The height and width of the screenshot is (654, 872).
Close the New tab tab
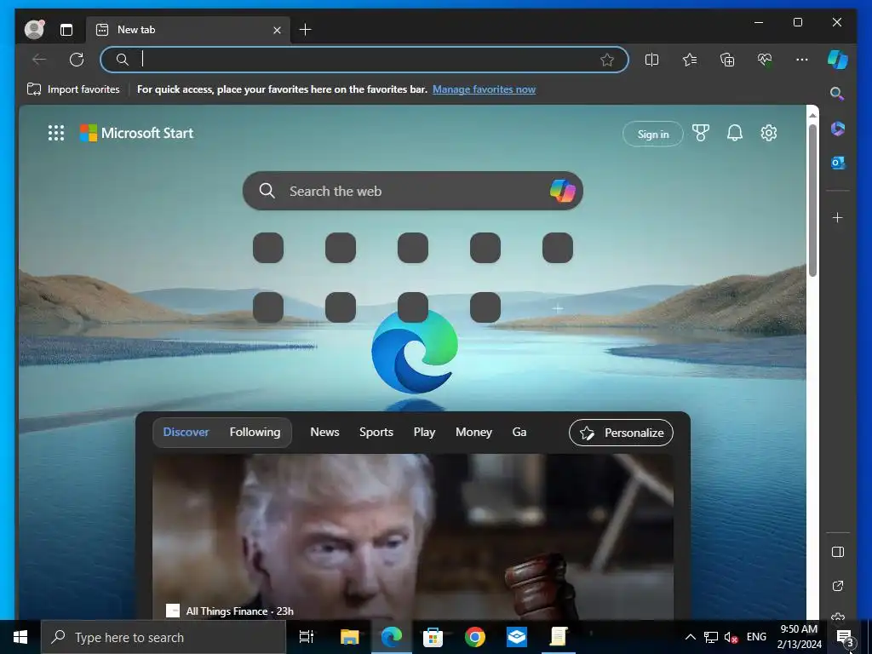(277, 30)
